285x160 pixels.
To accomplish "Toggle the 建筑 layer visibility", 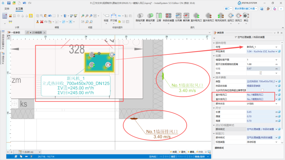I will [182, 152].
